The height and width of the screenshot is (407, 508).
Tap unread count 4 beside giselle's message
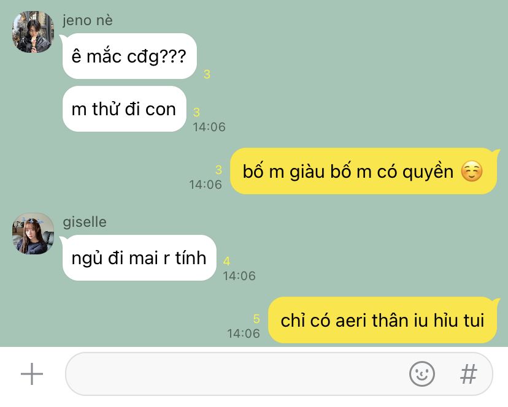pyautogui.click(x=226, y=261)
